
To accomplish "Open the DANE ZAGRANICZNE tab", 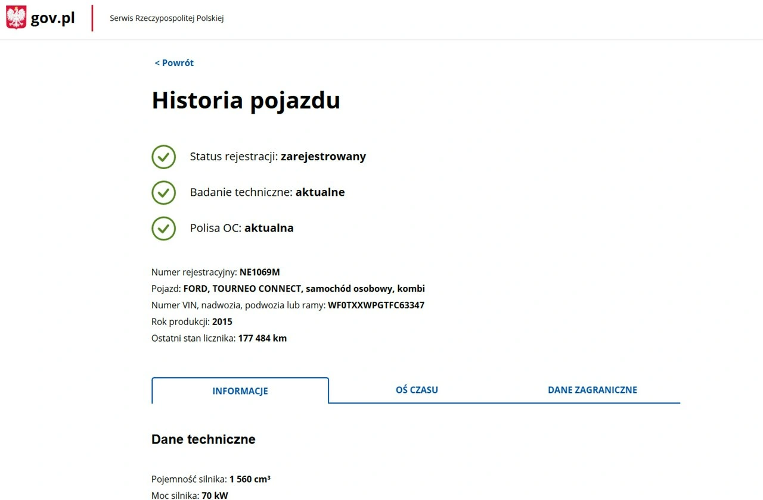I will click(593, 390).
